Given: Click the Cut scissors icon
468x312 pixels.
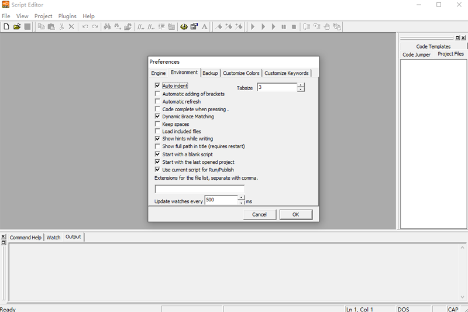Looking at the screenshot, I should [61, 26].
